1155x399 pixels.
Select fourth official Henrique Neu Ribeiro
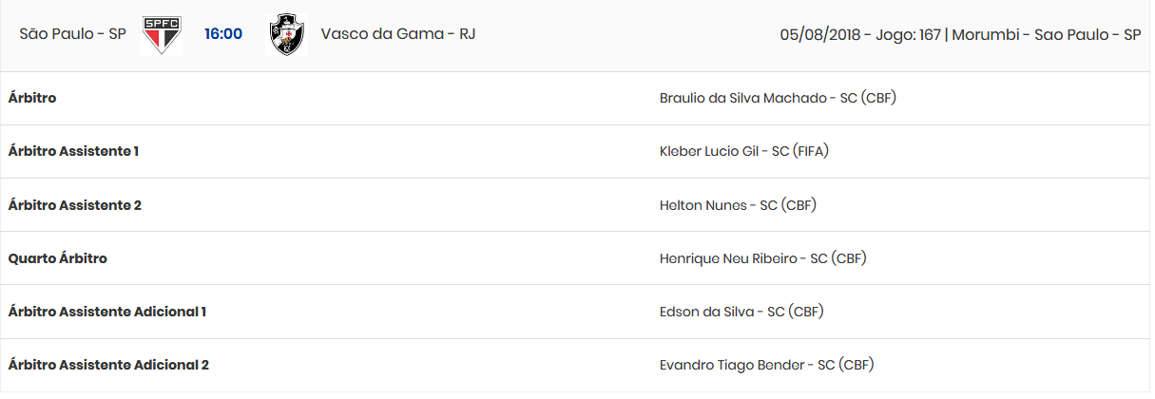click(x=729, y=257)
